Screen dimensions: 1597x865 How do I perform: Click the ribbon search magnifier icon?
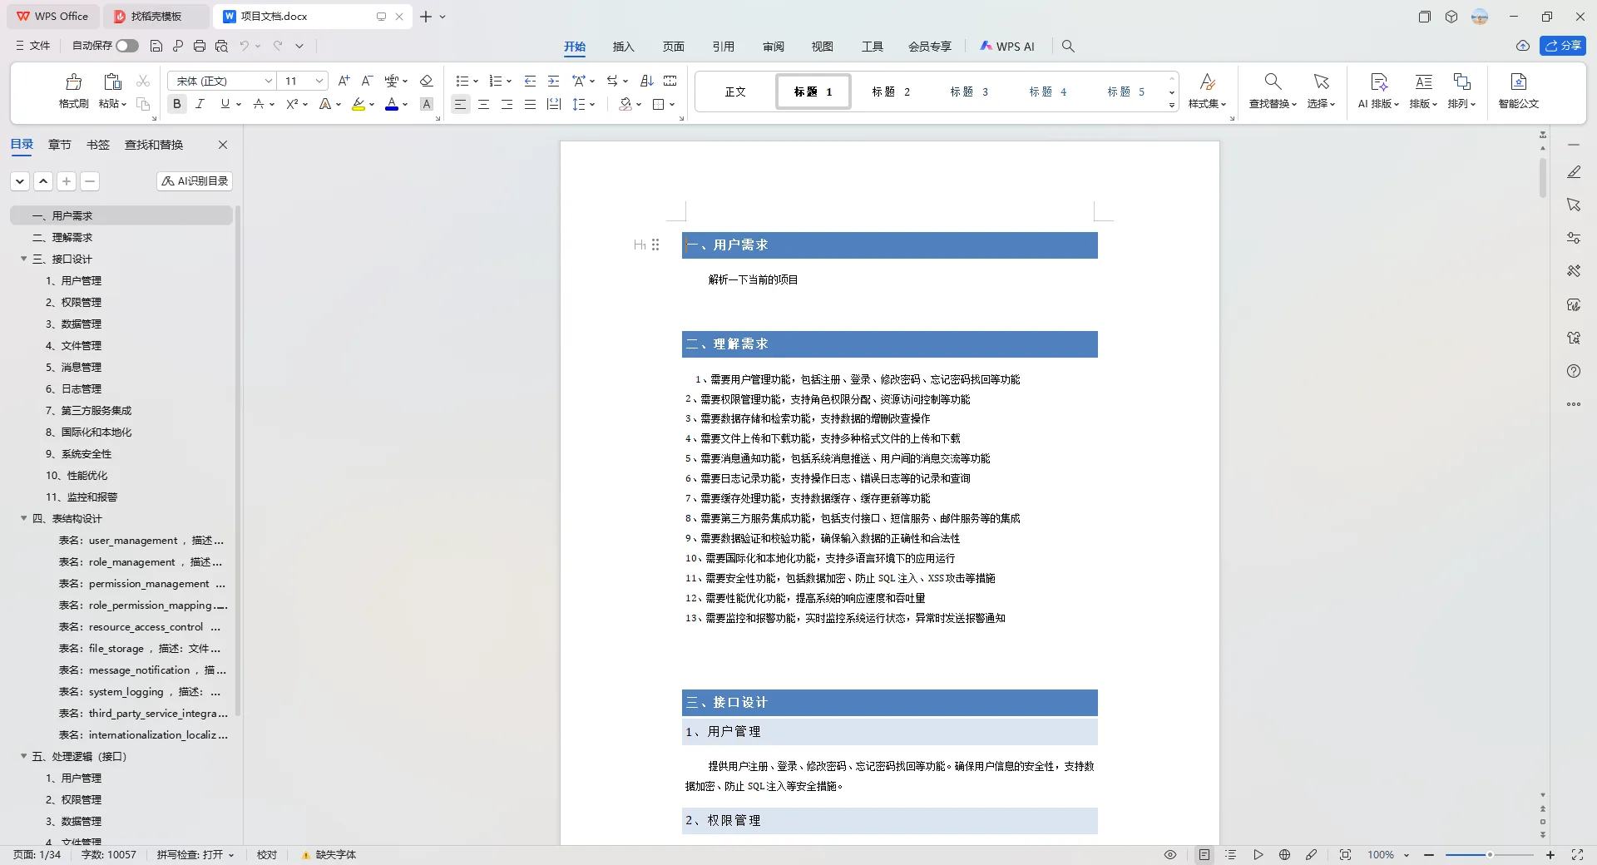click(x=1068, y=47)
